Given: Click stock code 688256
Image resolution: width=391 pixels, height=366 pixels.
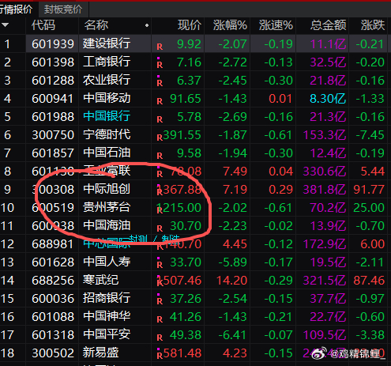Looking at the screenshot, I should pos(53,281).
